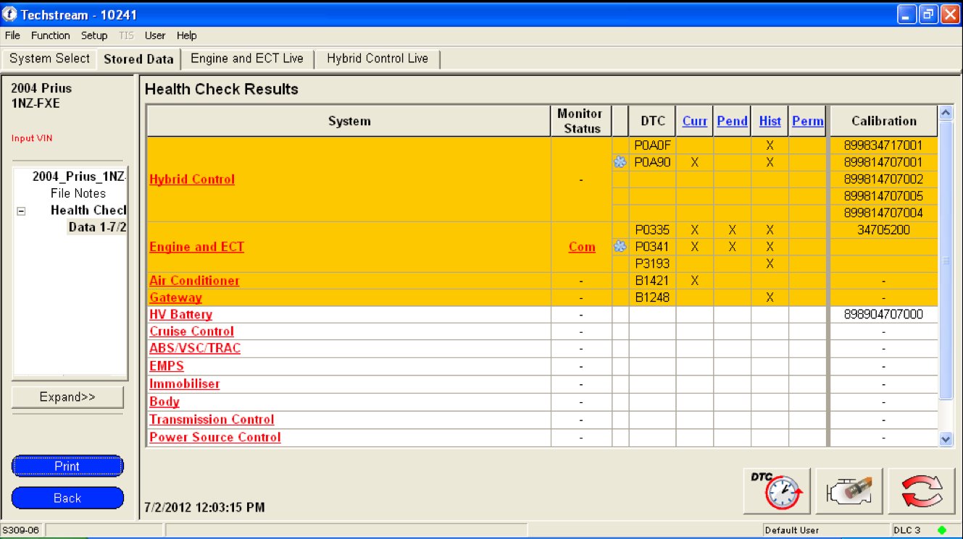Click the DTC code P3193 cell
Image resolution: width=963 pixels, height=539 pixels.
[x=652, y=264]
